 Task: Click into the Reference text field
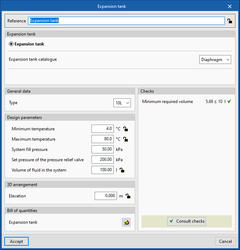126,21
